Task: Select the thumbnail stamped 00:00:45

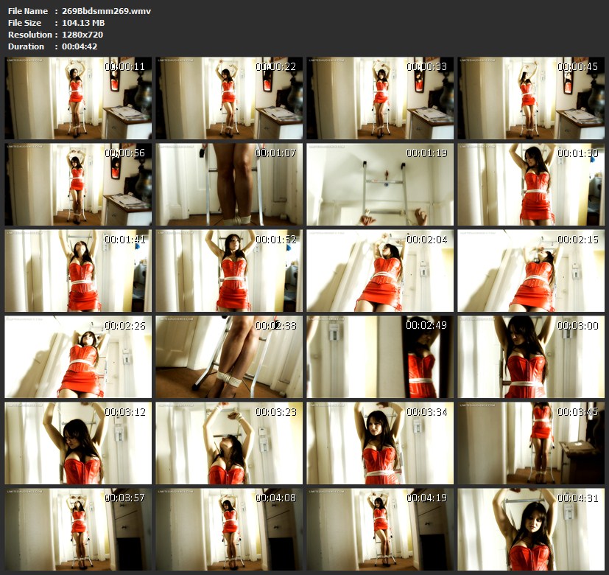Action: coord(531,98)
